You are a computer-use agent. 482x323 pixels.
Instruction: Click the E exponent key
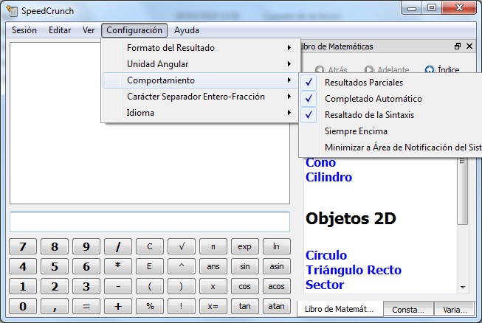coord(150,266)
